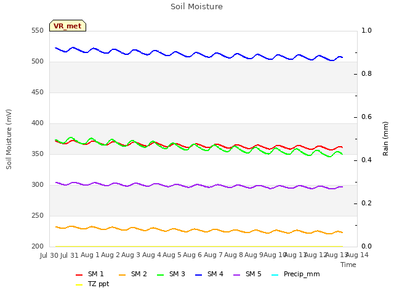The height and width of the screenshot is (296, 394).
Task: Toggle the SM 3 legend entry
Action: [x=171, y=274]
